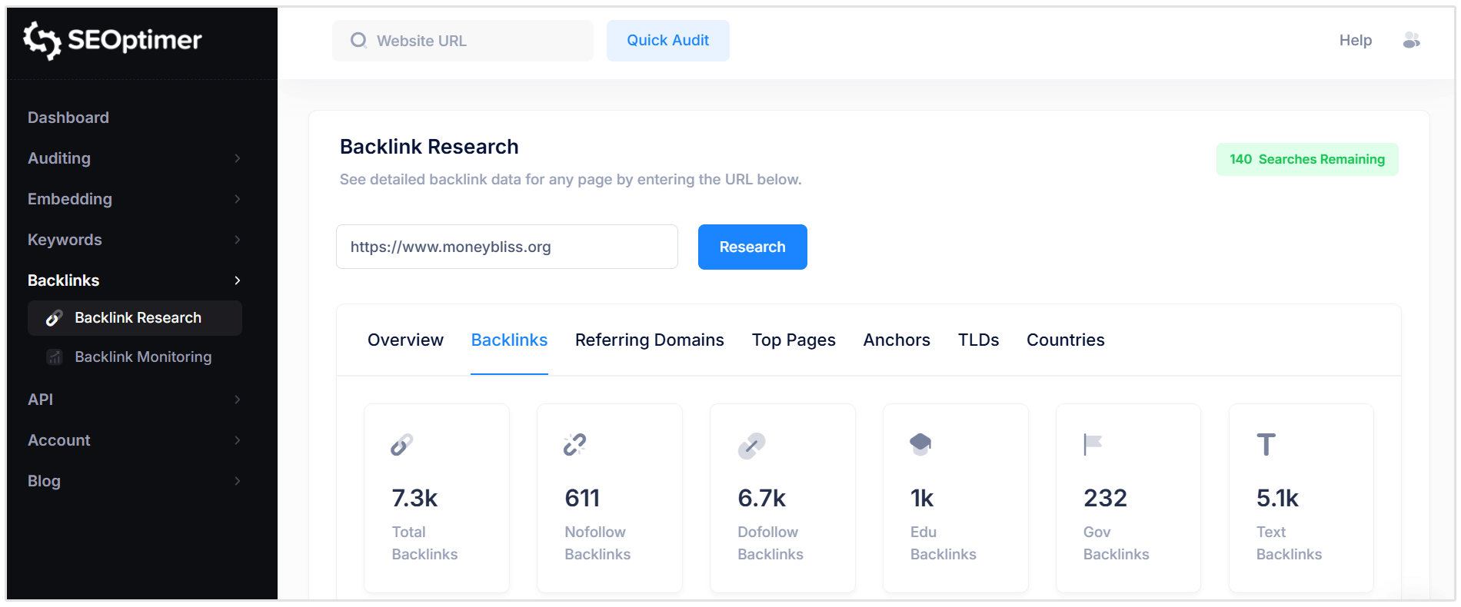Click the Text Backlinks T icon
Image resolution: width=1461 pixels, height=607 pixels.
coord(1266,445)
